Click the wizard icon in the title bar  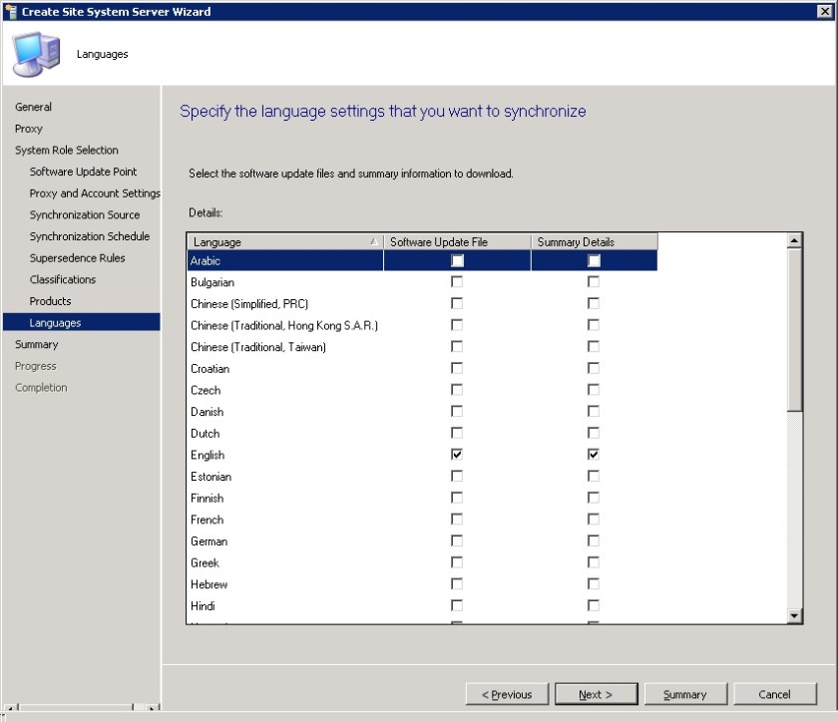[x=10, y=11]
